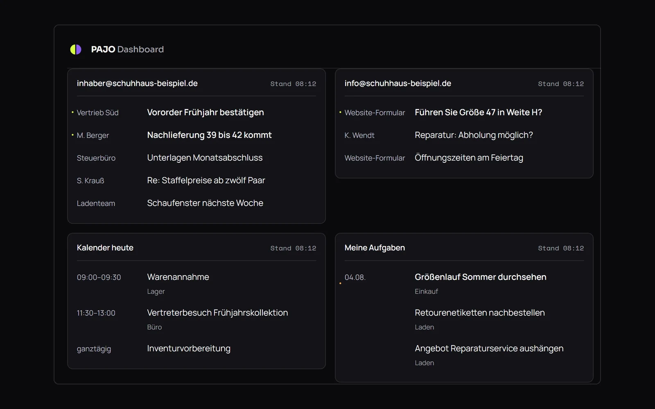Open mail 'Reparatur: Abholung möglich?'
Screen dimensions: 655x409
pos(474,135)
